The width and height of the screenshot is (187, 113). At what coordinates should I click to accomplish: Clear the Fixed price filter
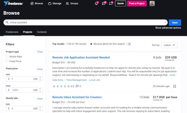click(40, 69)
